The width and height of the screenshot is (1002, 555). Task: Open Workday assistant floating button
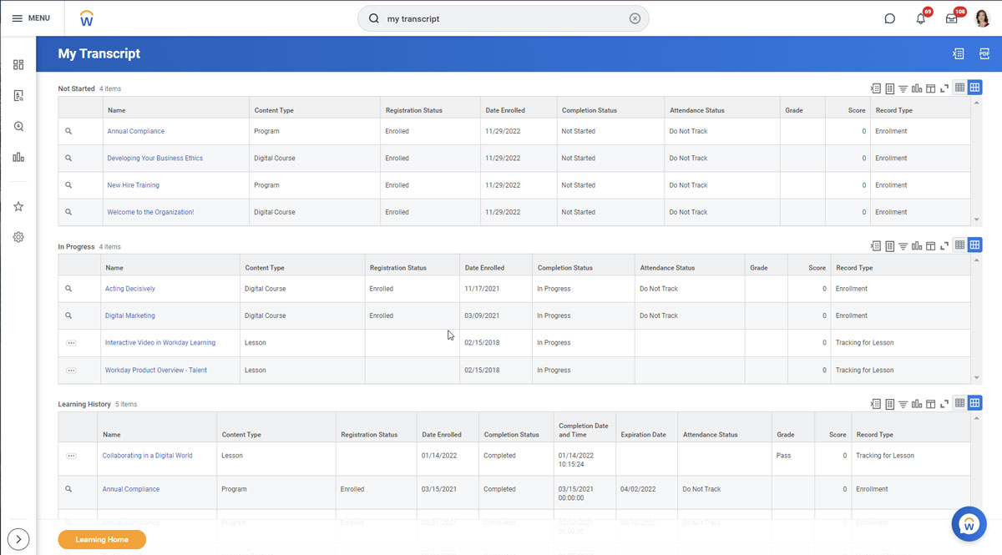969,524
